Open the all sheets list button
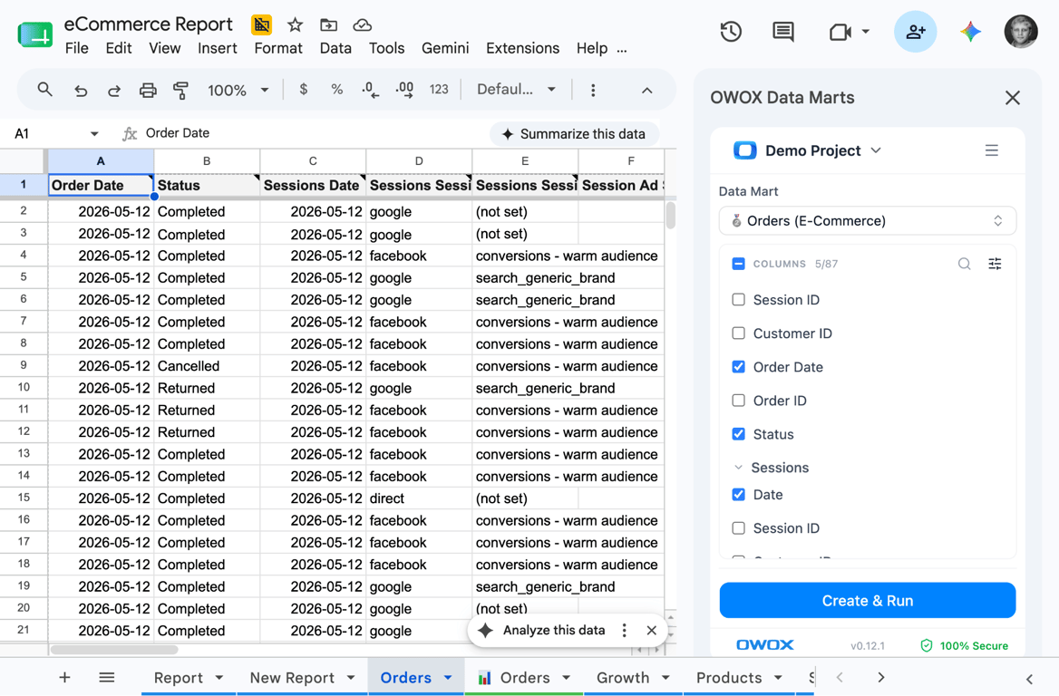This screenshot has height=696, width=1059. (107, 677)
